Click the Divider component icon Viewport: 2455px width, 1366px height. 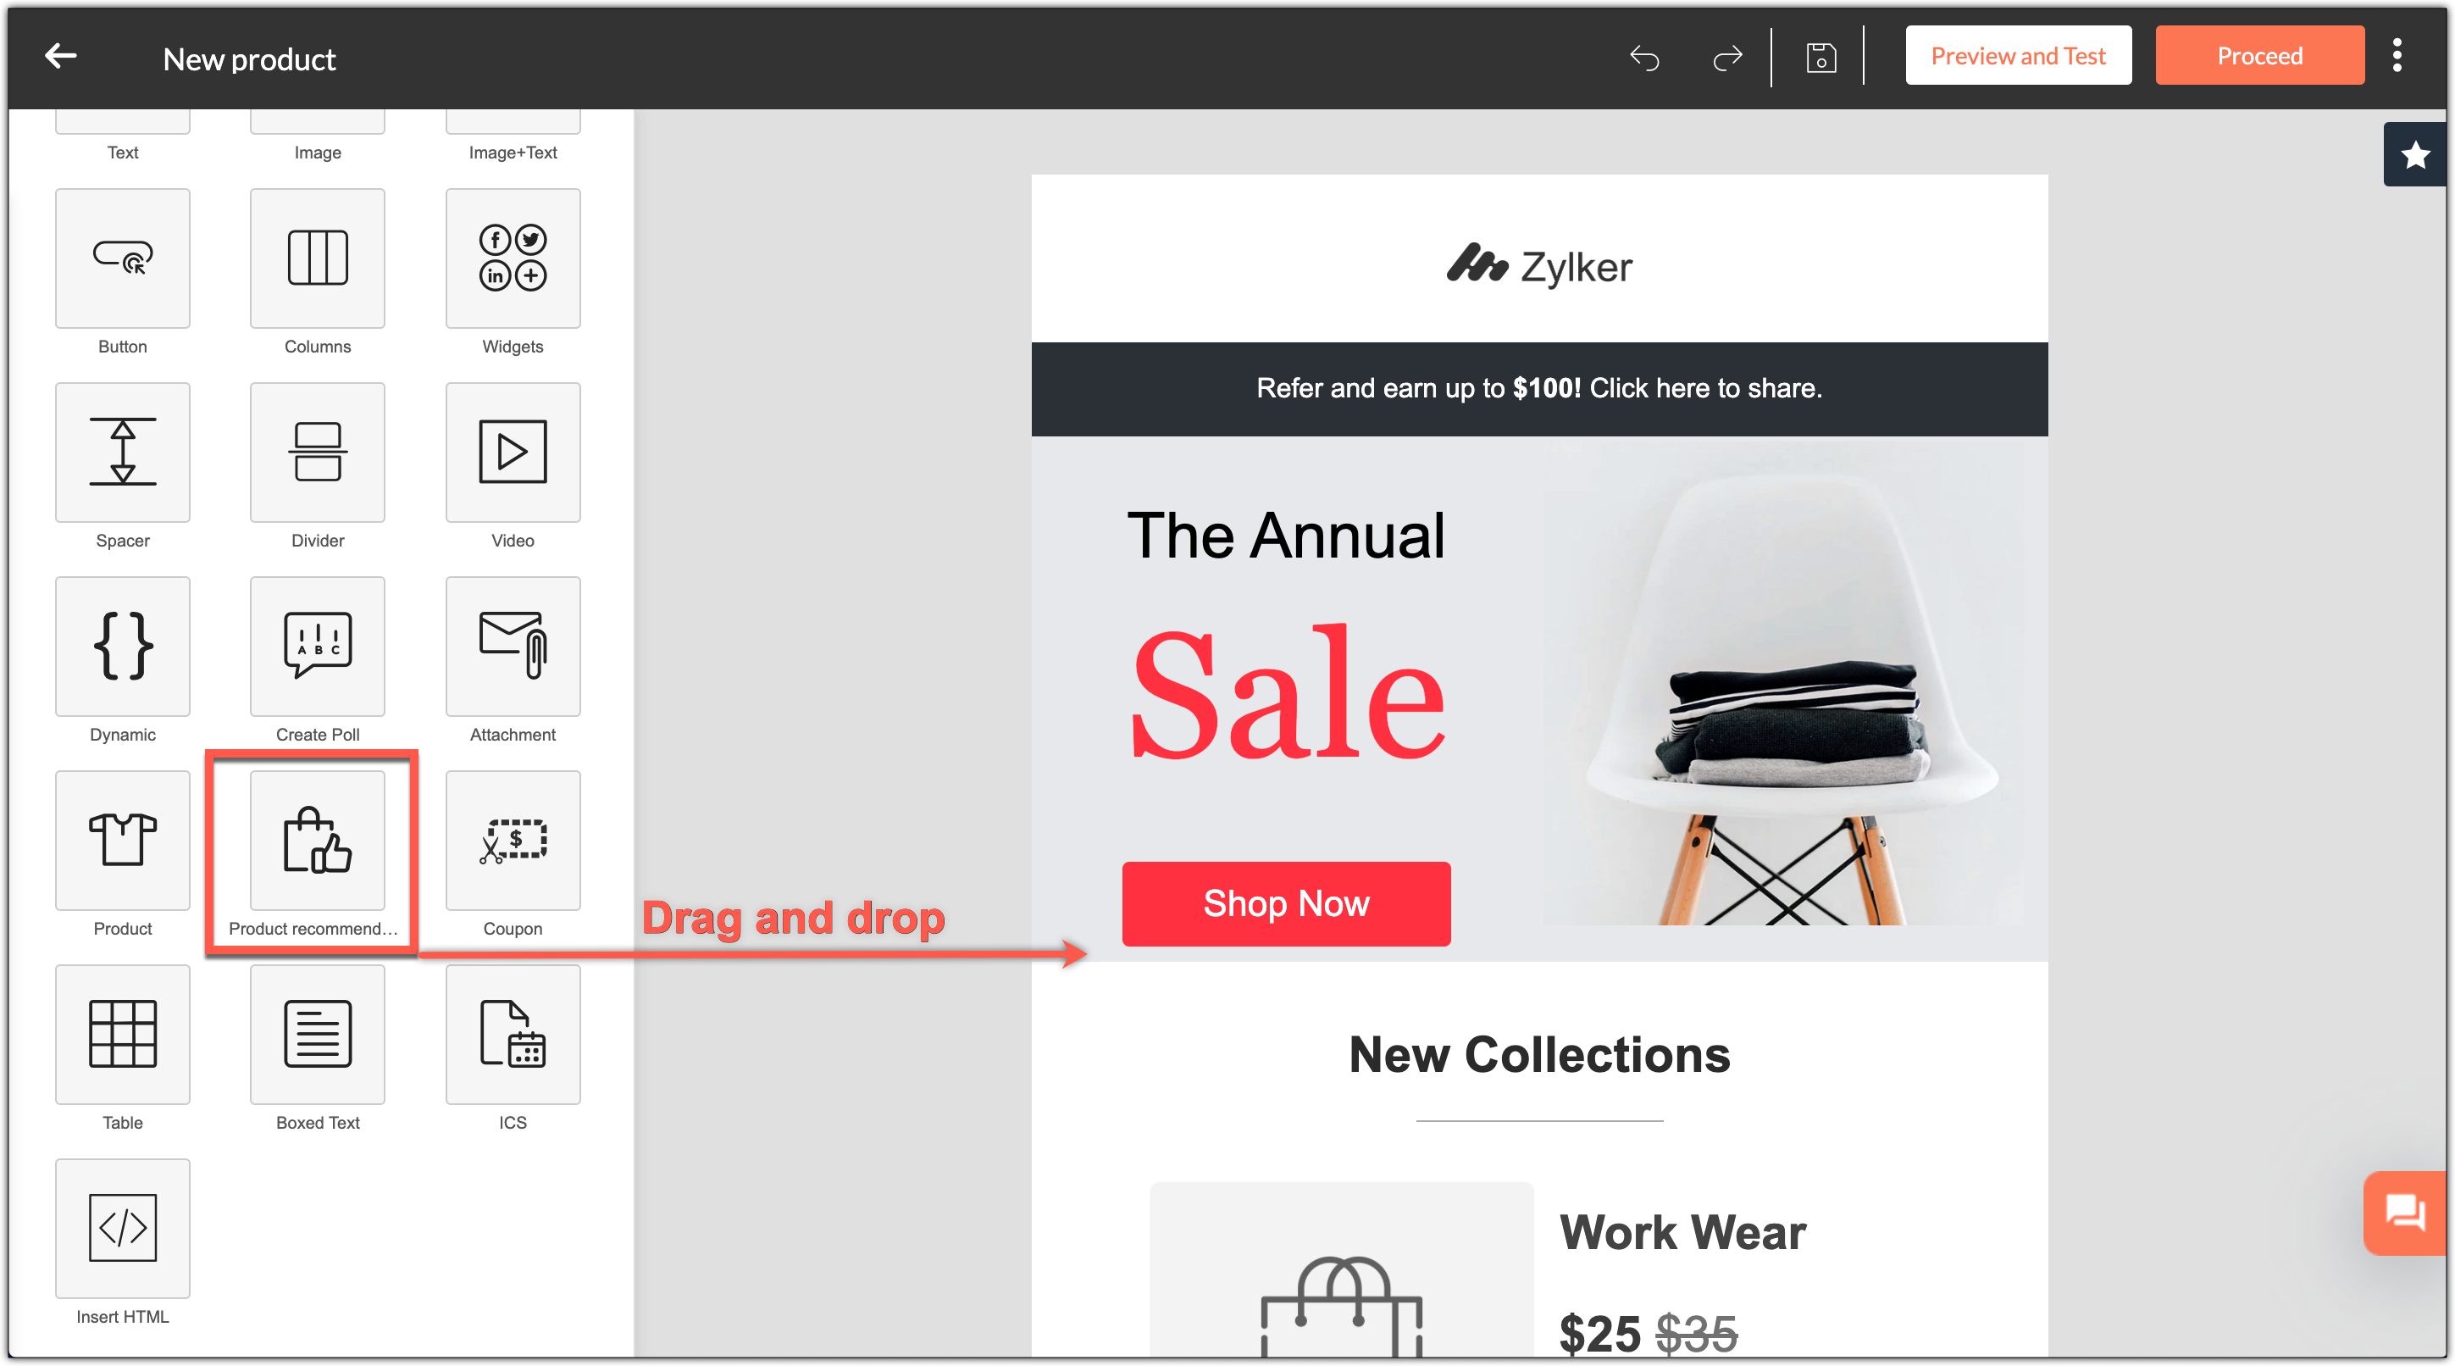[318, 453]
